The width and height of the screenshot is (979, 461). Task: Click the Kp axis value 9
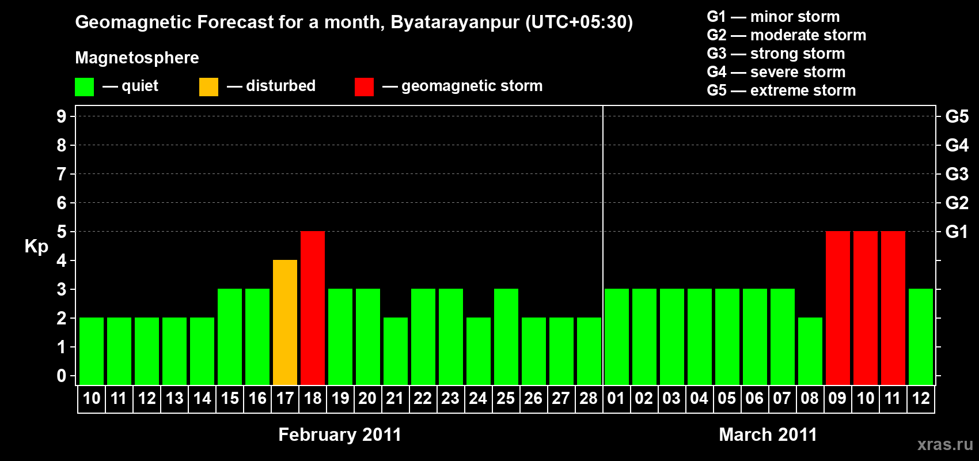click(x=62, y=116)
